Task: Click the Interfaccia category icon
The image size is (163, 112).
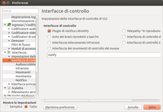Action: tap(9, 52)
